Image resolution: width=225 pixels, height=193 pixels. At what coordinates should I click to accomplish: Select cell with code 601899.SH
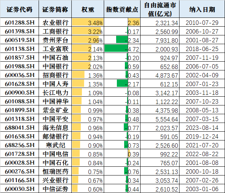(x=19, y=110)
